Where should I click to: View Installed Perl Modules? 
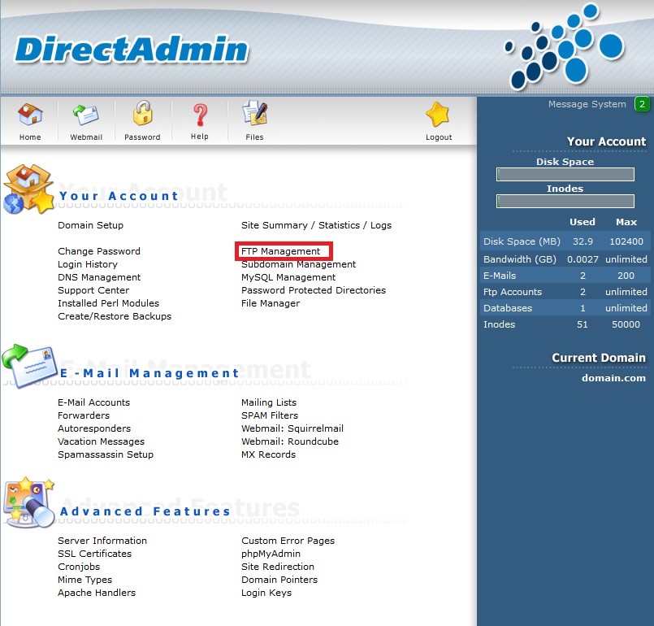pos(108,303)
